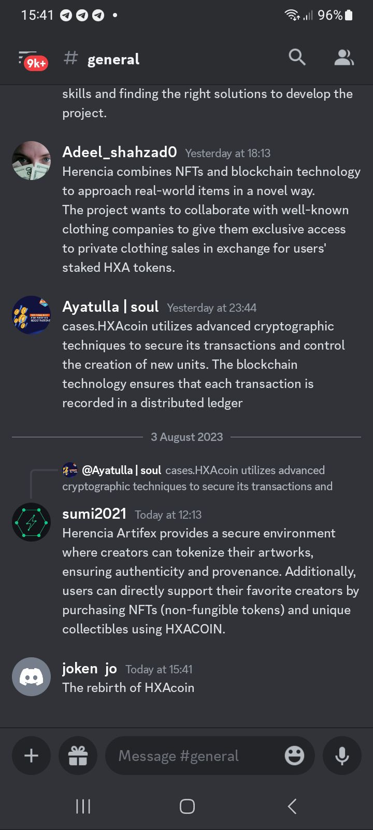Tap the Android home button
Screen dimensions: 373x830
(187, 806)
